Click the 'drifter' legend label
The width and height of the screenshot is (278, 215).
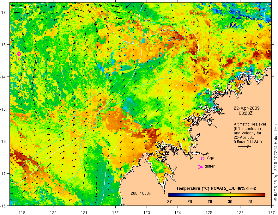[x=209, y=166]
